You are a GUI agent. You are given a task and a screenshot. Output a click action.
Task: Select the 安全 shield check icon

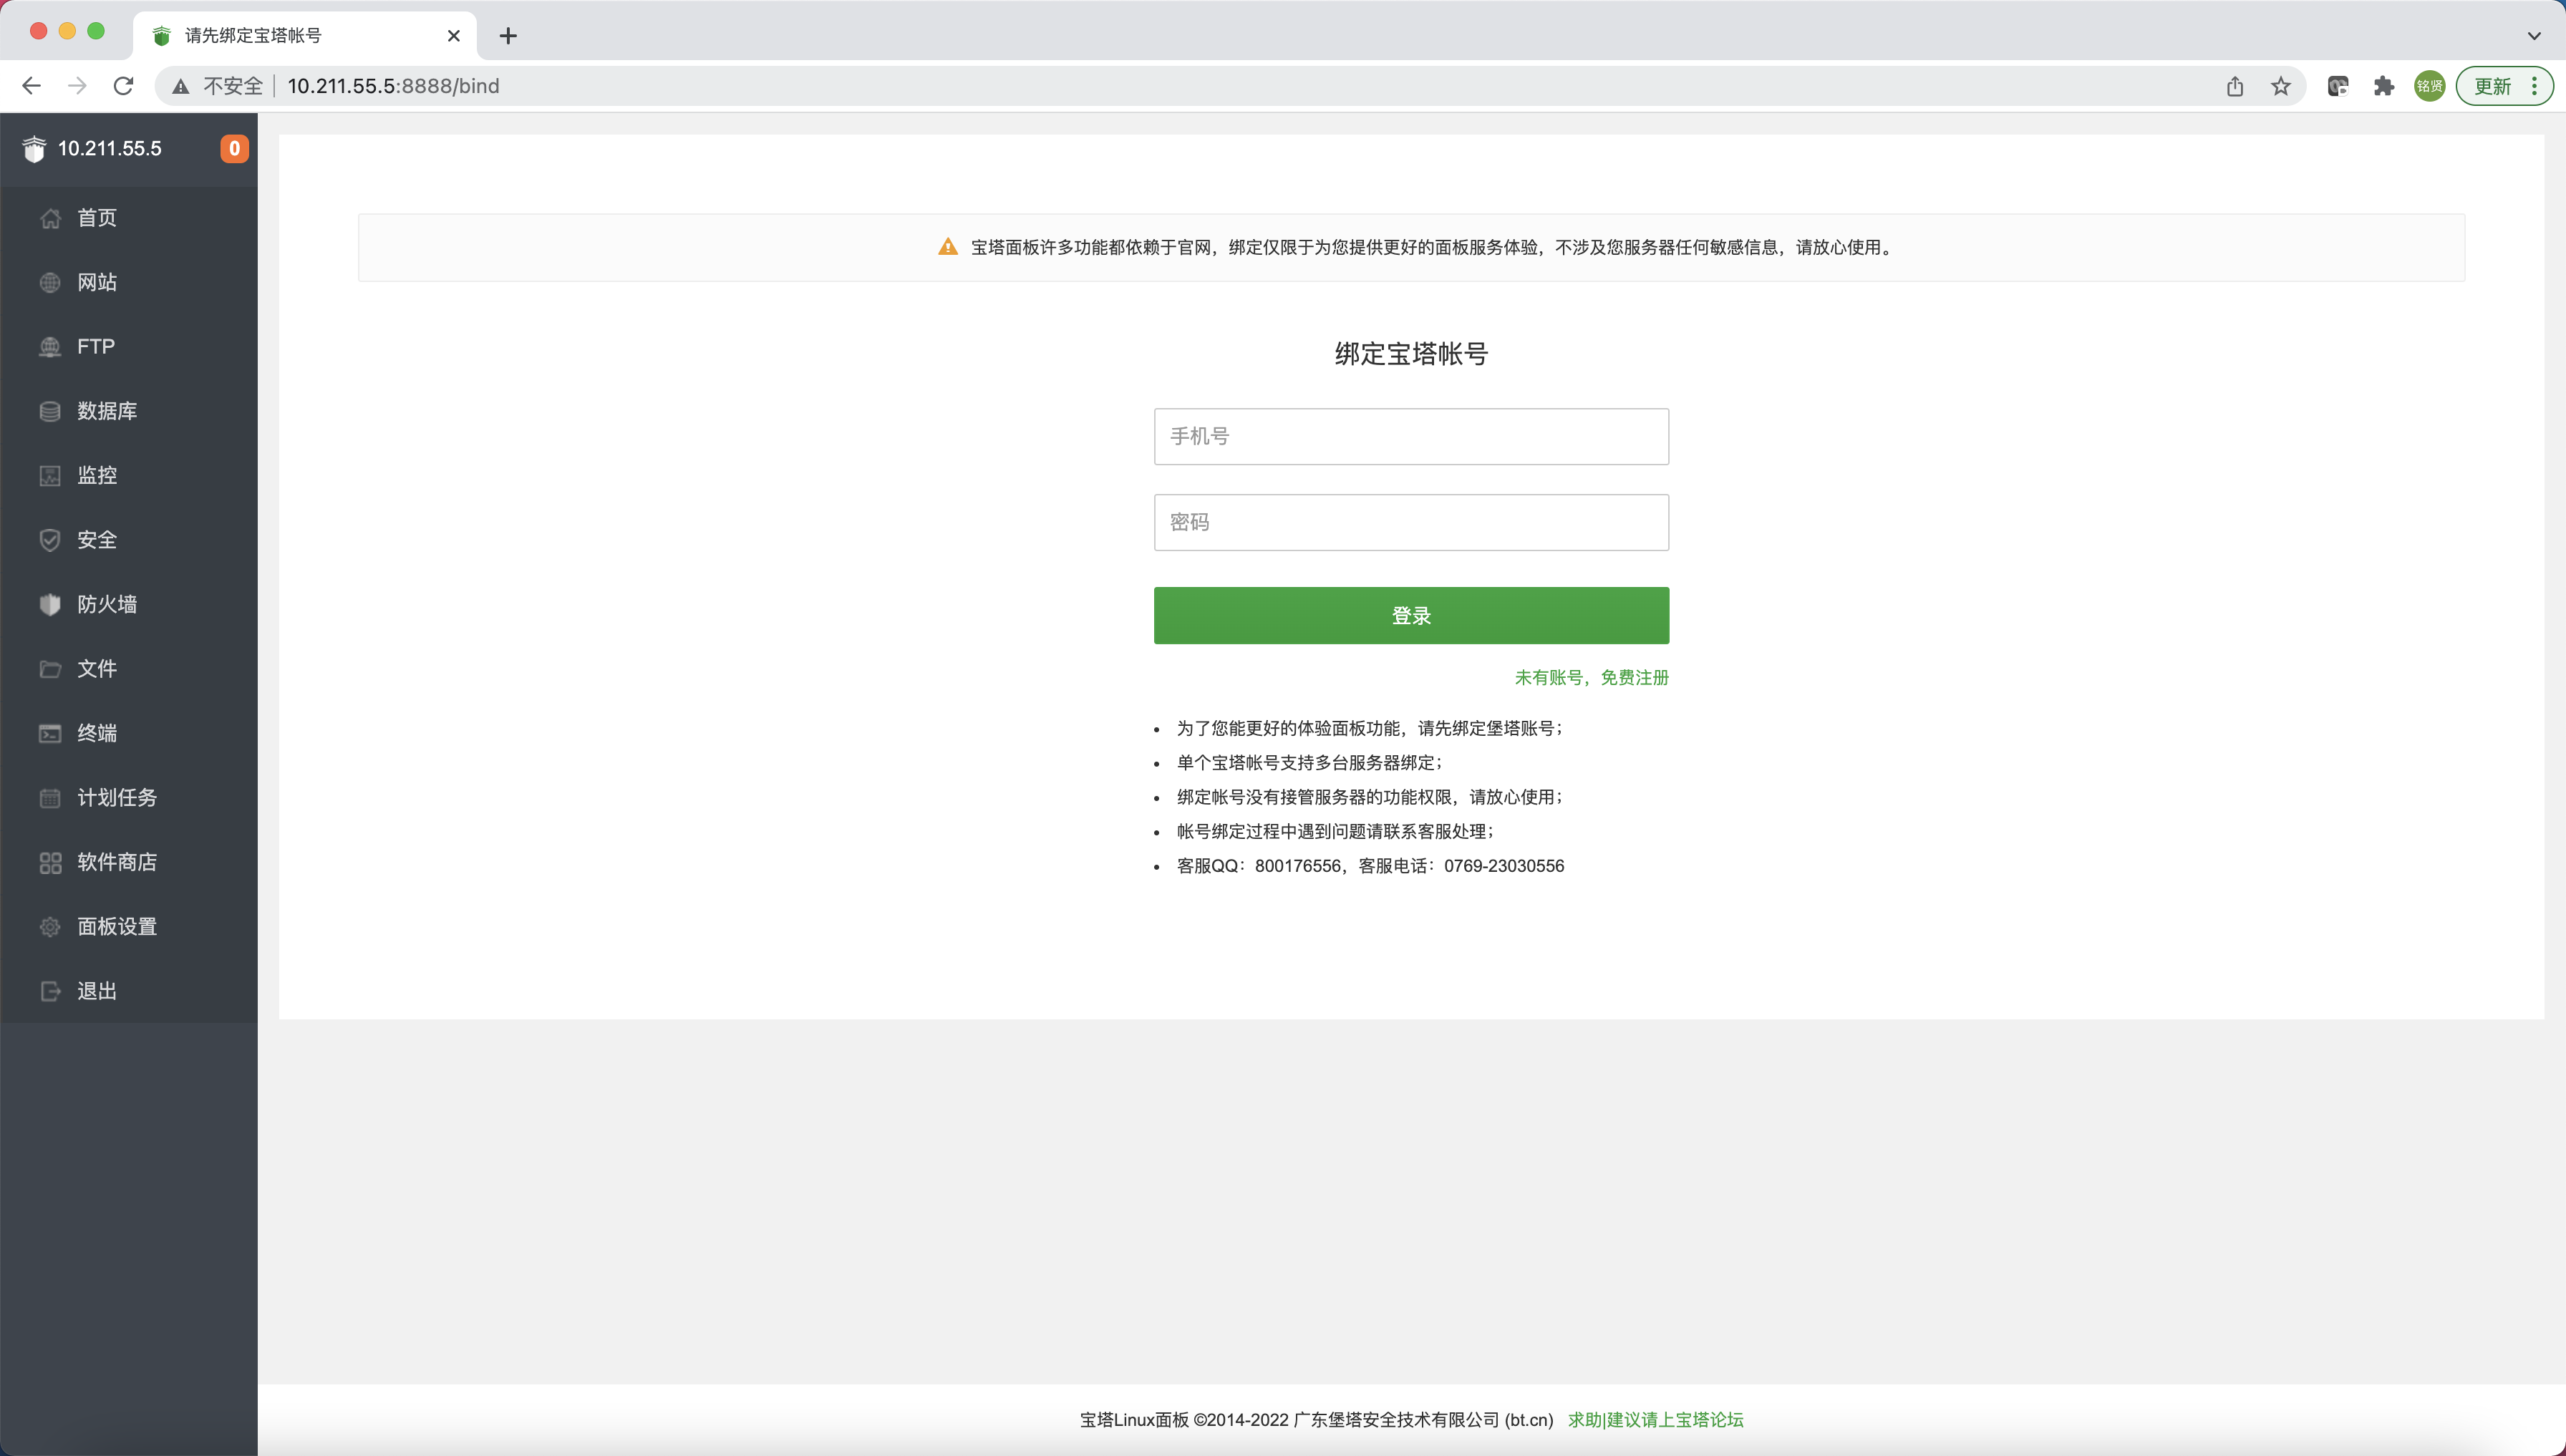[x=50, y=540]
